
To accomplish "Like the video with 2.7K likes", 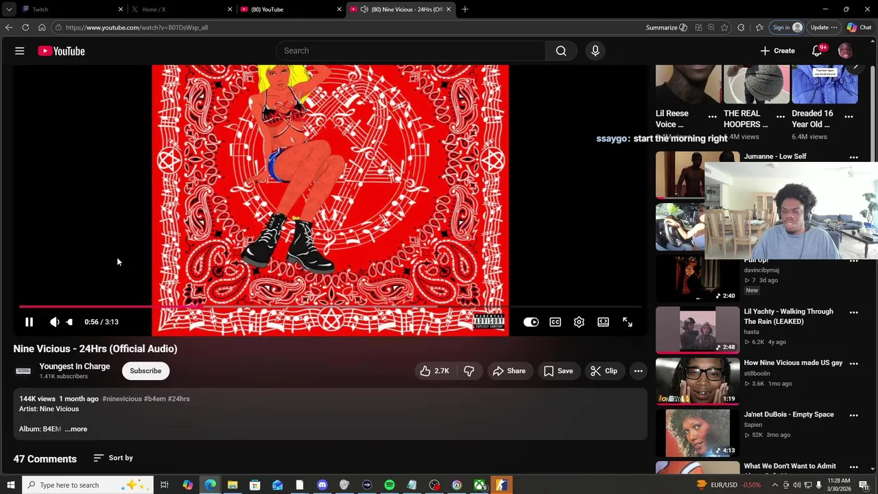I will pyautogui.click(x=434, y=371).
